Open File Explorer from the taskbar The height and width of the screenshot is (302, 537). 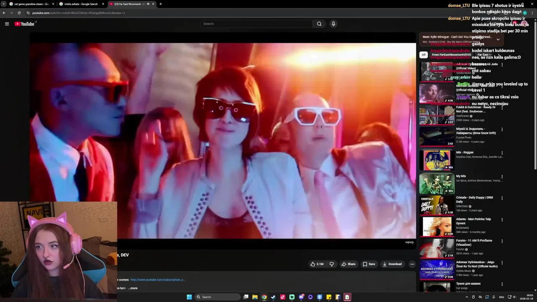255,297
